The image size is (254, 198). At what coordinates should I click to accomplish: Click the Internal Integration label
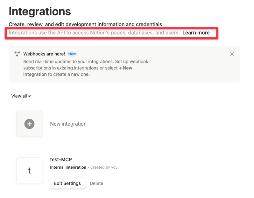click(68, 167)
